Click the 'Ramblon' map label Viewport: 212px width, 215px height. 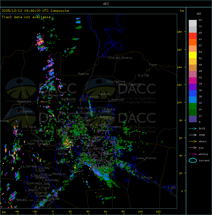[x=84, y=74]
